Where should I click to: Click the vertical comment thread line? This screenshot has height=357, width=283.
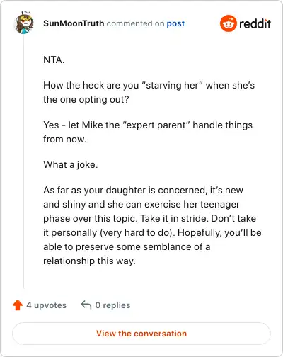tap(24, 161)
